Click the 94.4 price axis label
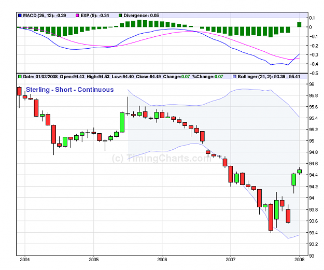 [x=313, y=175]
